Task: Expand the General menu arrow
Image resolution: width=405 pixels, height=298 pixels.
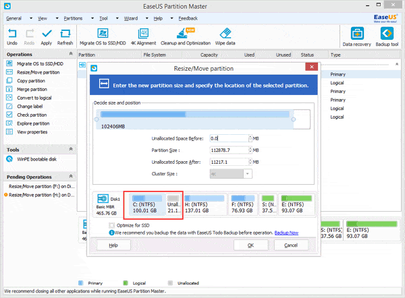Action: point(31,18)
